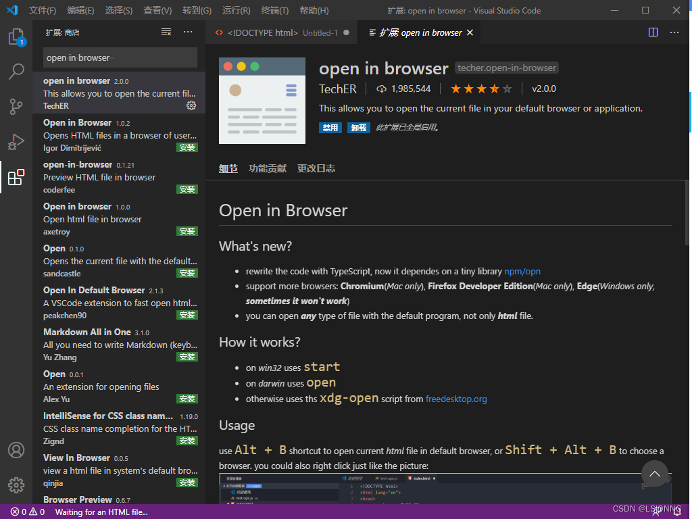
Task: Install Open in browser by axetroy
Action: 187,231
